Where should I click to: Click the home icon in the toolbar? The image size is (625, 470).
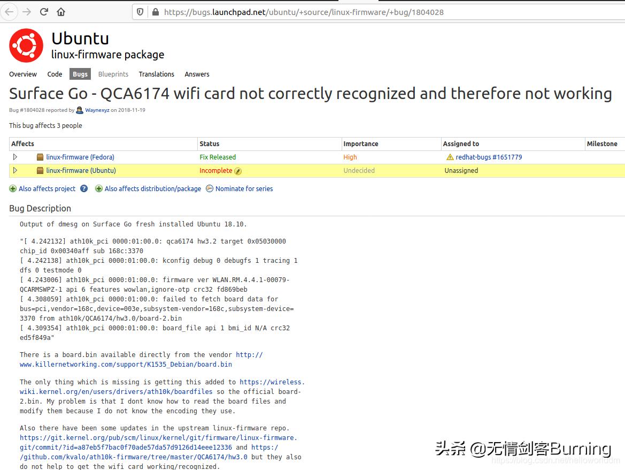60,12
